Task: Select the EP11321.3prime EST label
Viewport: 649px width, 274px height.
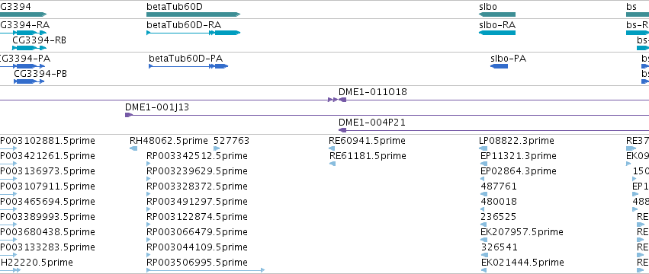Action: [518, 156]
